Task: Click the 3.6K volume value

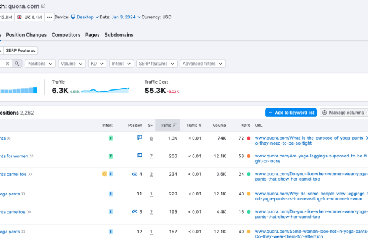Action: [221, 174]
